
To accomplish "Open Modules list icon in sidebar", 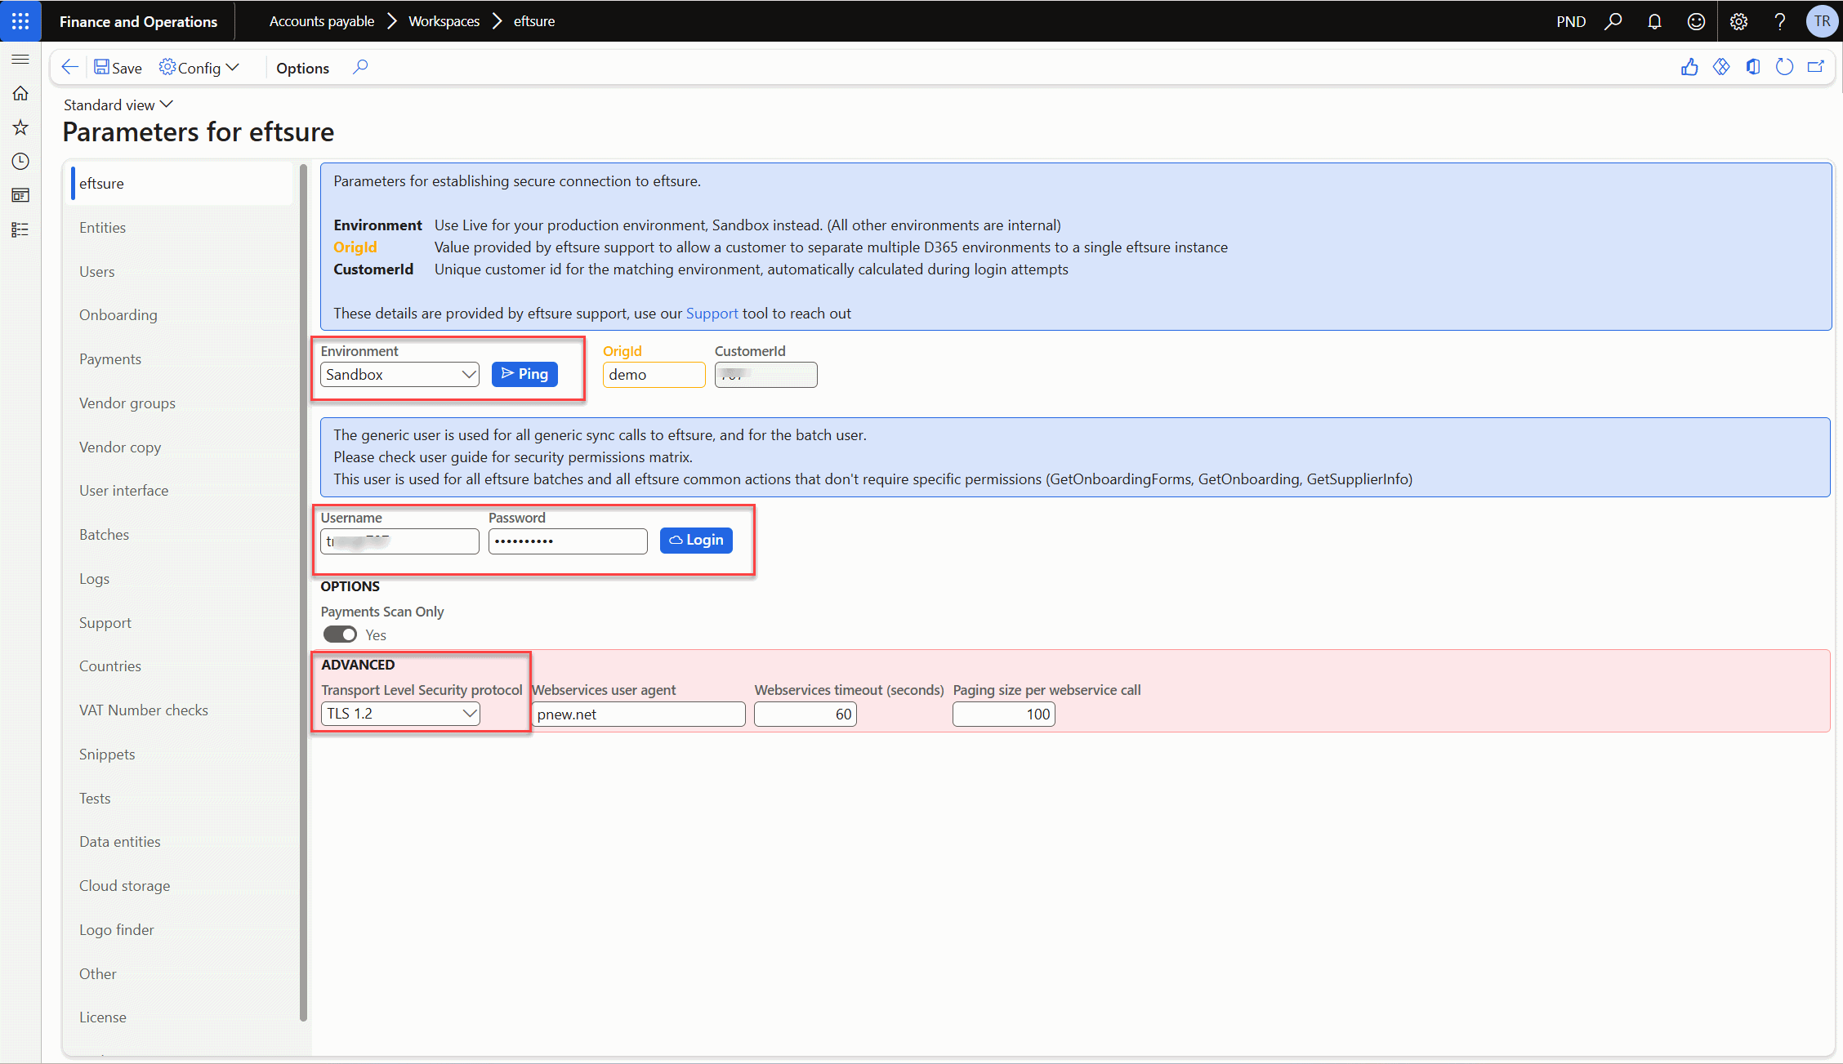I will click(x=20, y=229).
